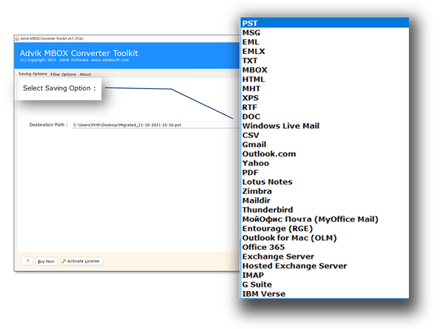Viewport: 443px width, 329px height.
Task: Click the Activate License button
Action: coord(81,262)
